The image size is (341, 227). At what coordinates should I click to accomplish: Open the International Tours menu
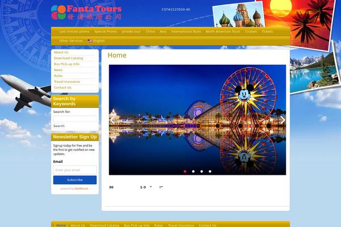pos(186,32)
